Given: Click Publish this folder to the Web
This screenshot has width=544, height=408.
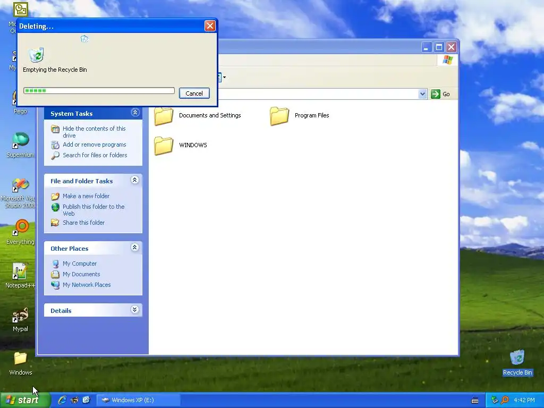Looking at the screenshot, I should (93, 210).
